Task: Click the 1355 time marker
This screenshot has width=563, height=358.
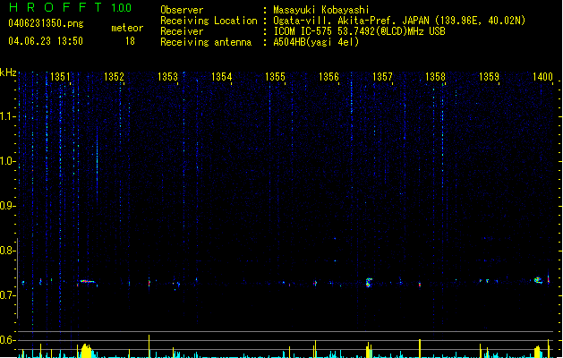Action: coord(275,77)
